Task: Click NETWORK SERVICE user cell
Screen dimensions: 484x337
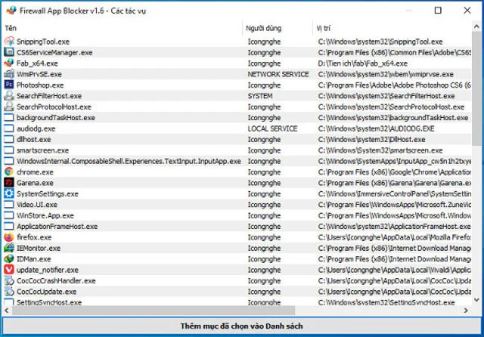Action: [x=278, y=74]
